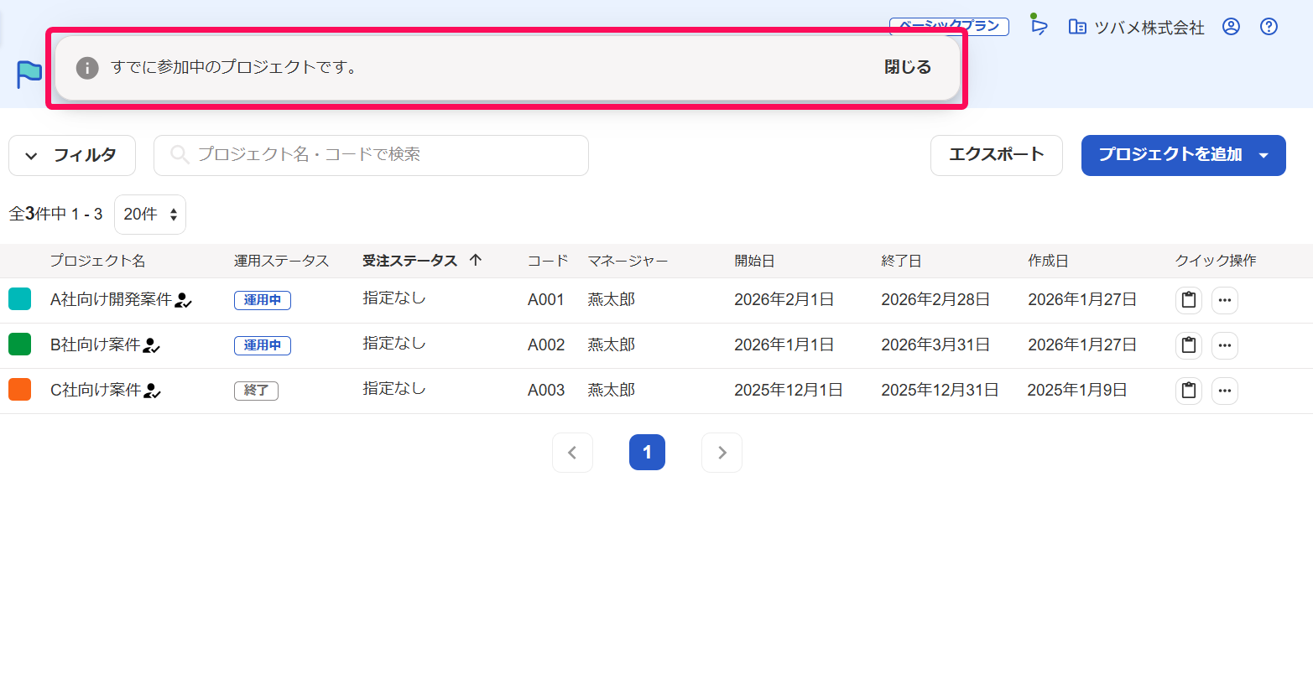Click the 運用中 badge for A002
Viewport: 1313px width, 689px height.
tap(263, 345)
